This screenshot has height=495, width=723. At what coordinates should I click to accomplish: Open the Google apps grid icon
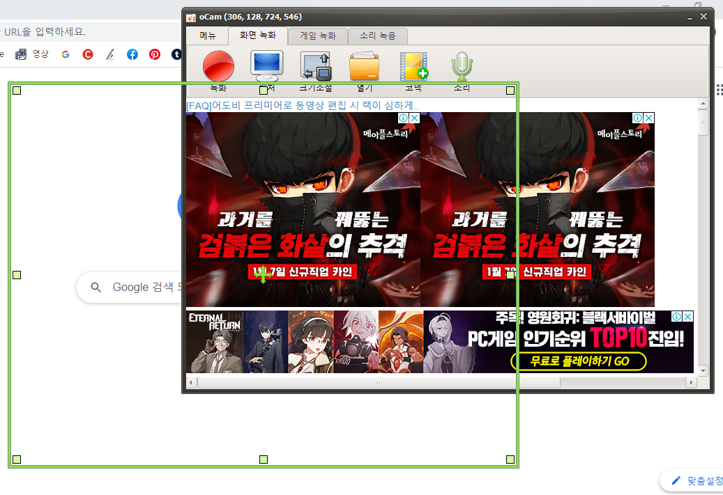[720, 90]
